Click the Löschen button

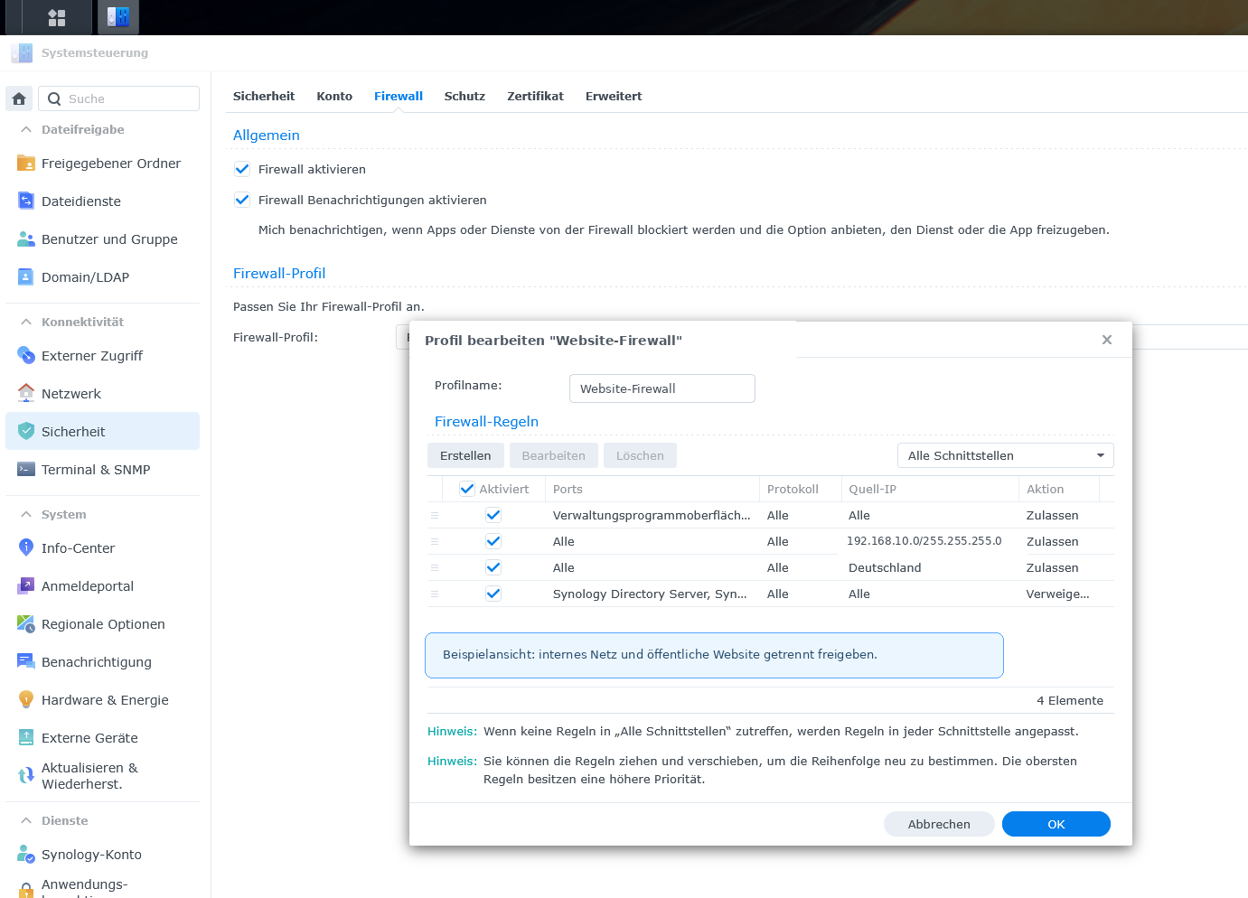point(640,455)
